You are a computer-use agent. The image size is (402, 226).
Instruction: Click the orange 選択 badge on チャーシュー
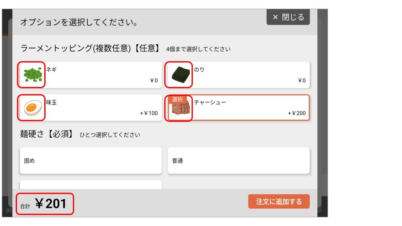[x=177, y=99]
